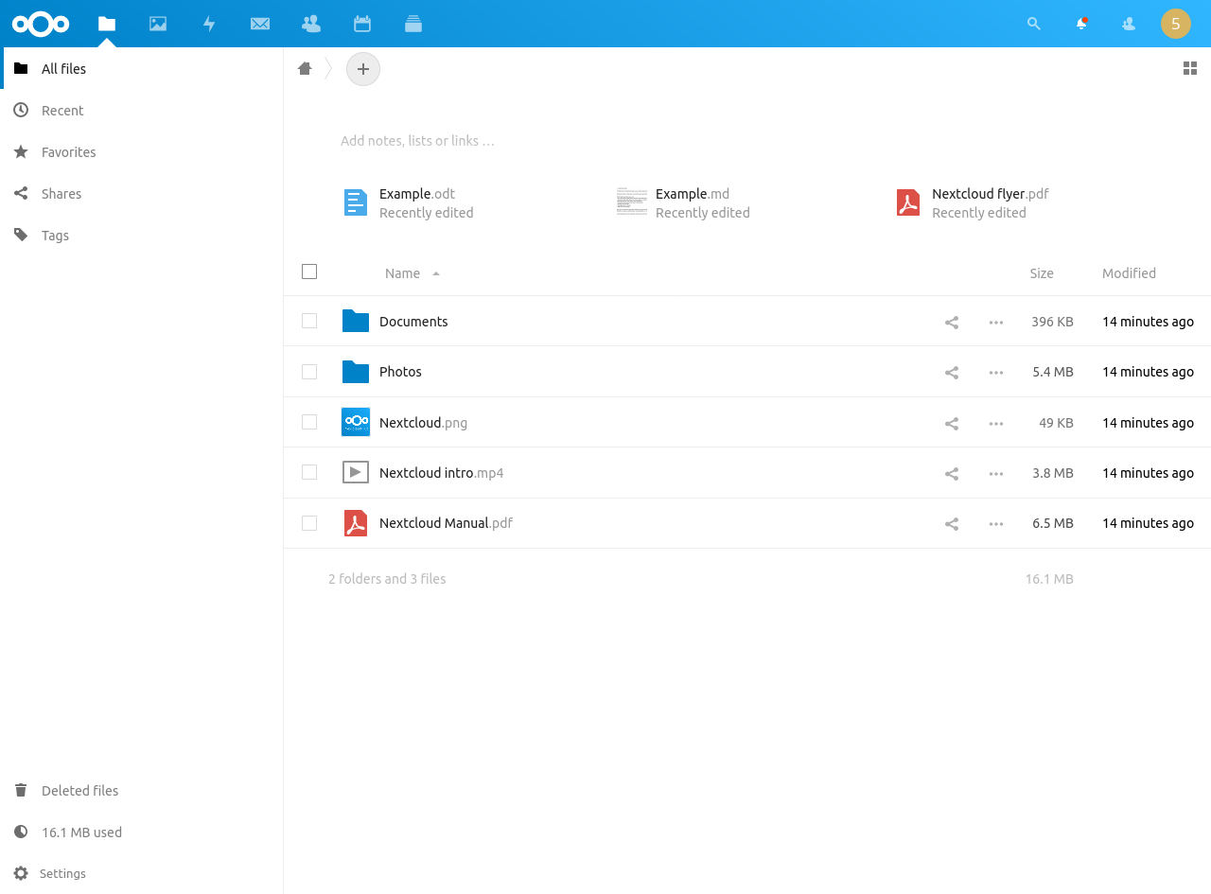Viewport: 1211px width, 894px height.
Task: Open the notifications bell icon
Action: click(1081, 24)
